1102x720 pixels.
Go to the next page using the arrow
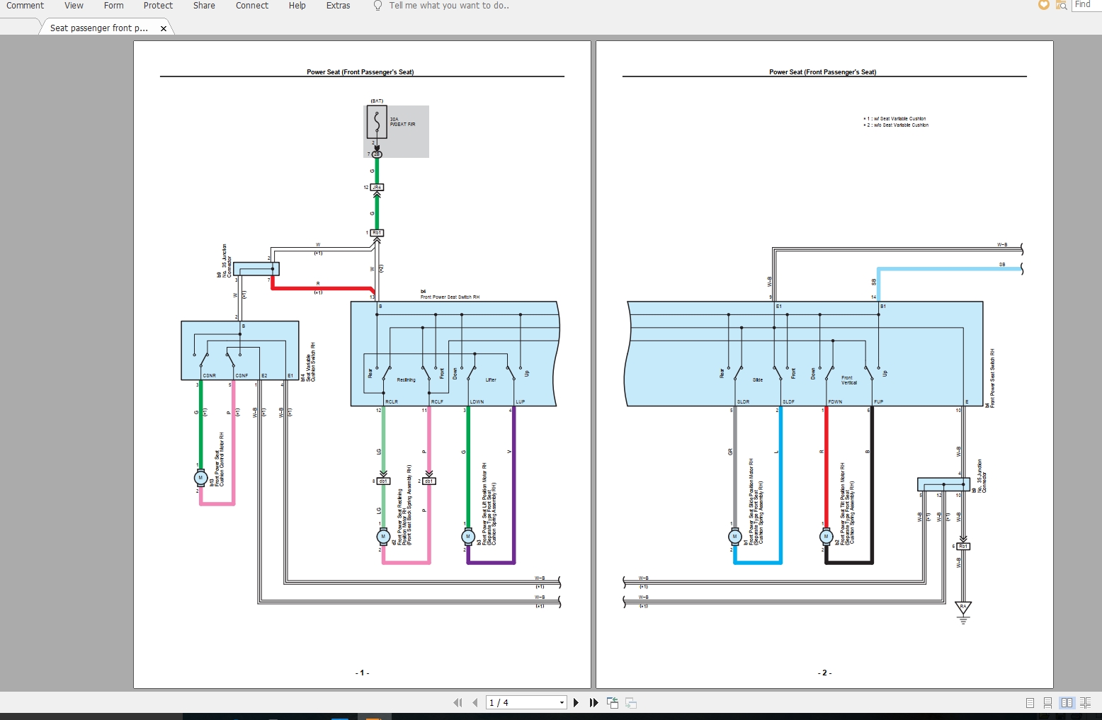click(576, 702)
